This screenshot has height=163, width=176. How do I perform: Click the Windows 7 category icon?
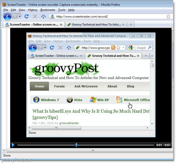tap(36, 100)
